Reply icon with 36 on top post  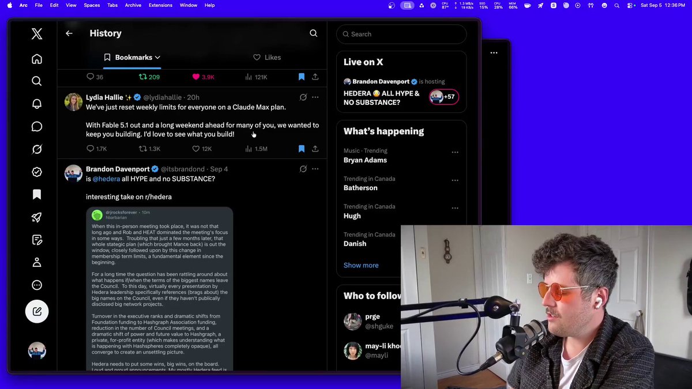click(95, 77)
